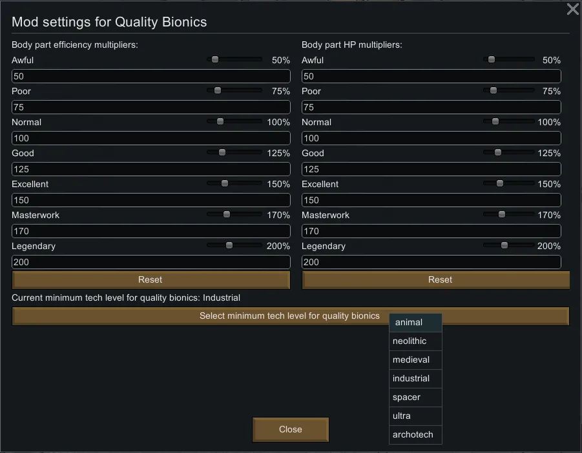The width and height of the screenshot is (582, 453).
Task: Focus the Normal efficiency text box
Action: click(151, 138)
